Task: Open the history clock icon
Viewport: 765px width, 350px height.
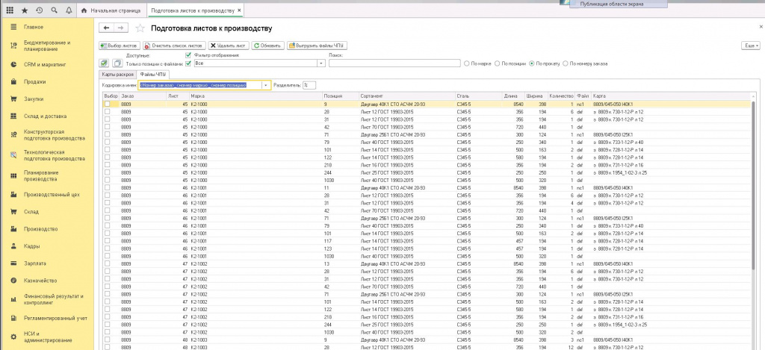Action: [39, 10]
